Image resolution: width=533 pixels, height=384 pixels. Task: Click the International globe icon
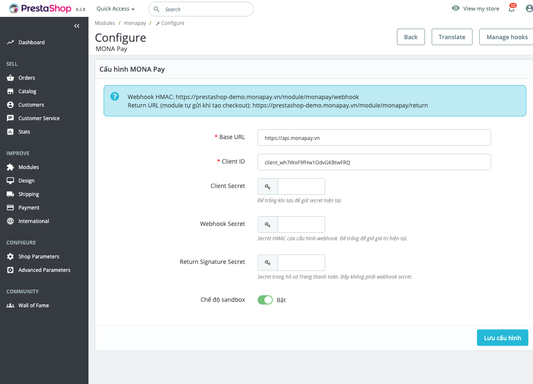click(x=11, y=221)
